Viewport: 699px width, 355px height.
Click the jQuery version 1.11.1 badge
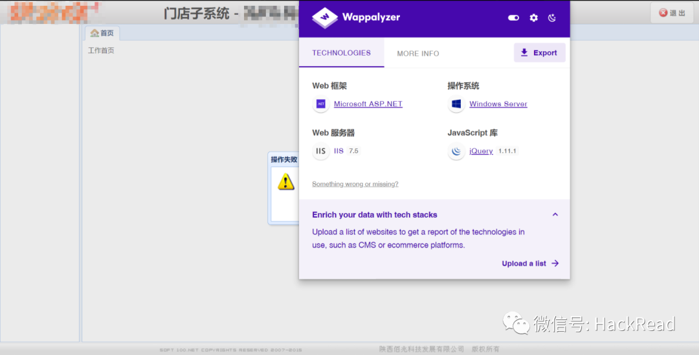point(507,151)
